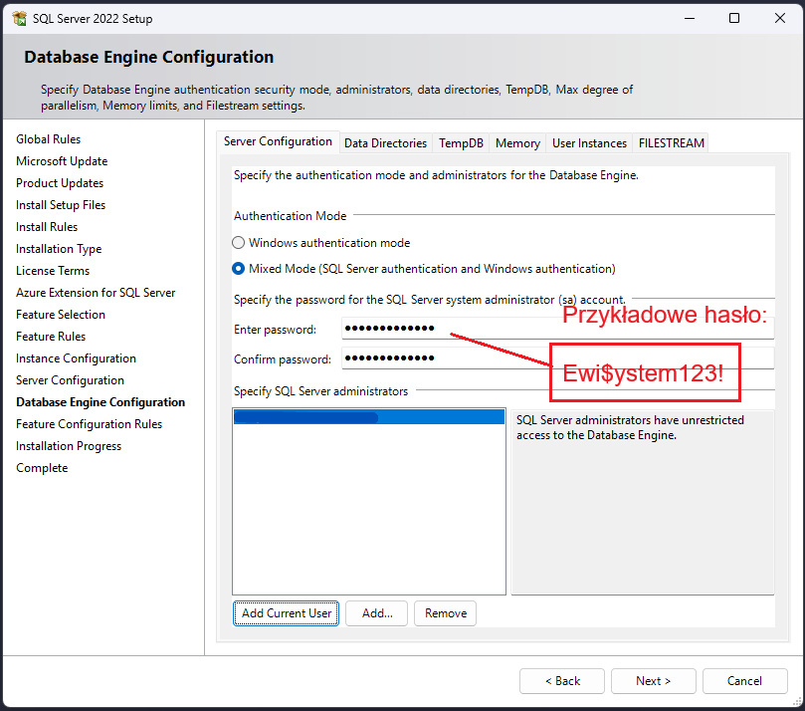Go to the FILESTREAM tab
The height and width of the screenshot is (711, 805).
671,143
